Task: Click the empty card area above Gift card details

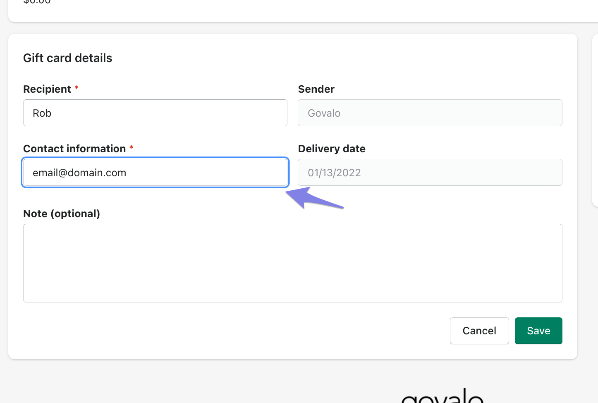Action: point(289,10)
